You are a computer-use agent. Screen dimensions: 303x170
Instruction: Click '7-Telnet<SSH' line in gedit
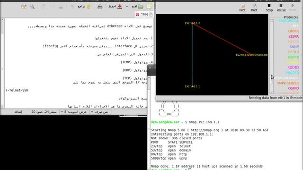pyautogui.click(x=17, y=90)
